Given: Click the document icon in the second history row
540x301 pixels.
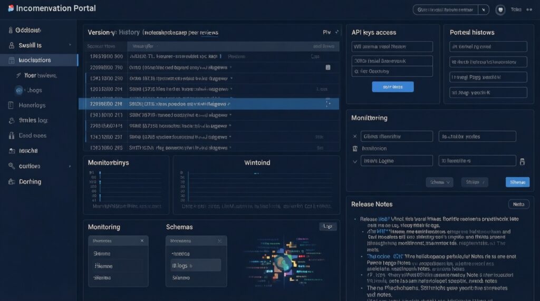Looking at the screenshot, I should tap(327, 67).
